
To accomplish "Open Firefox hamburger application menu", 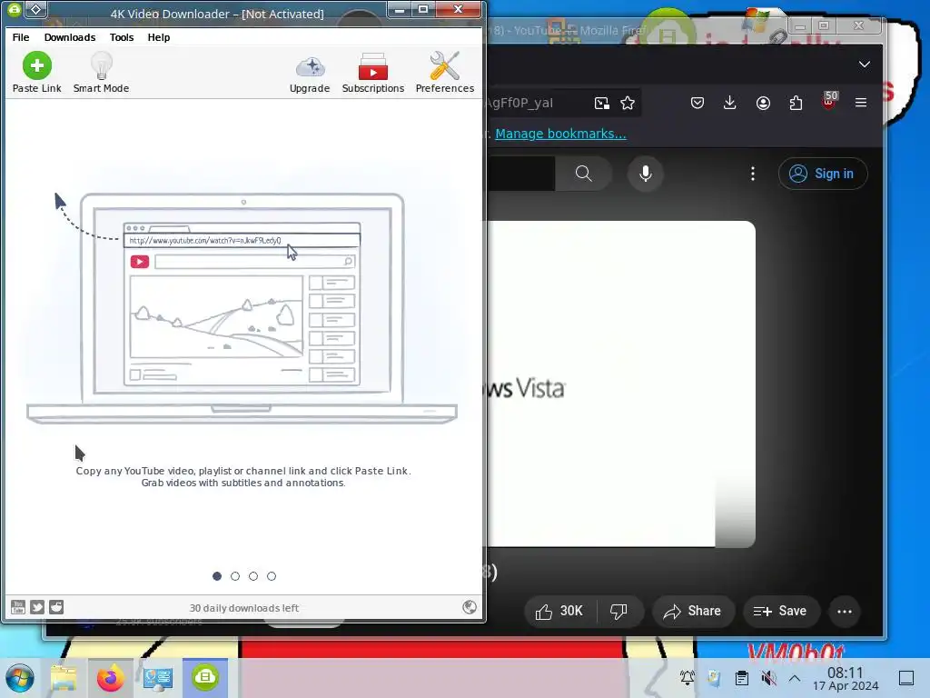I will 861,103.
